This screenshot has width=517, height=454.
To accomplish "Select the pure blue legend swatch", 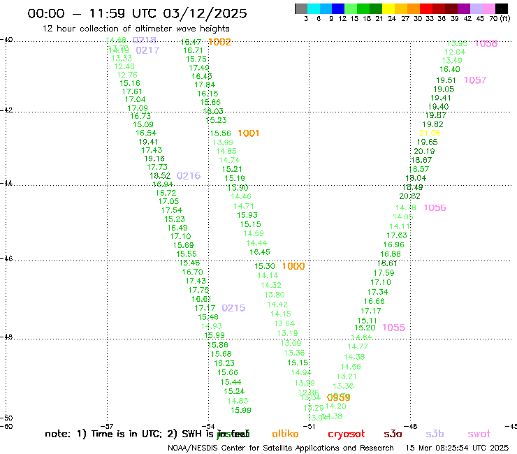I will pyautogui.click(x=338, y=8).
